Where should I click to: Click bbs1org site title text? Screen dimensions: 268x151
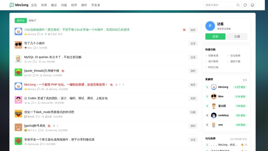22,5
